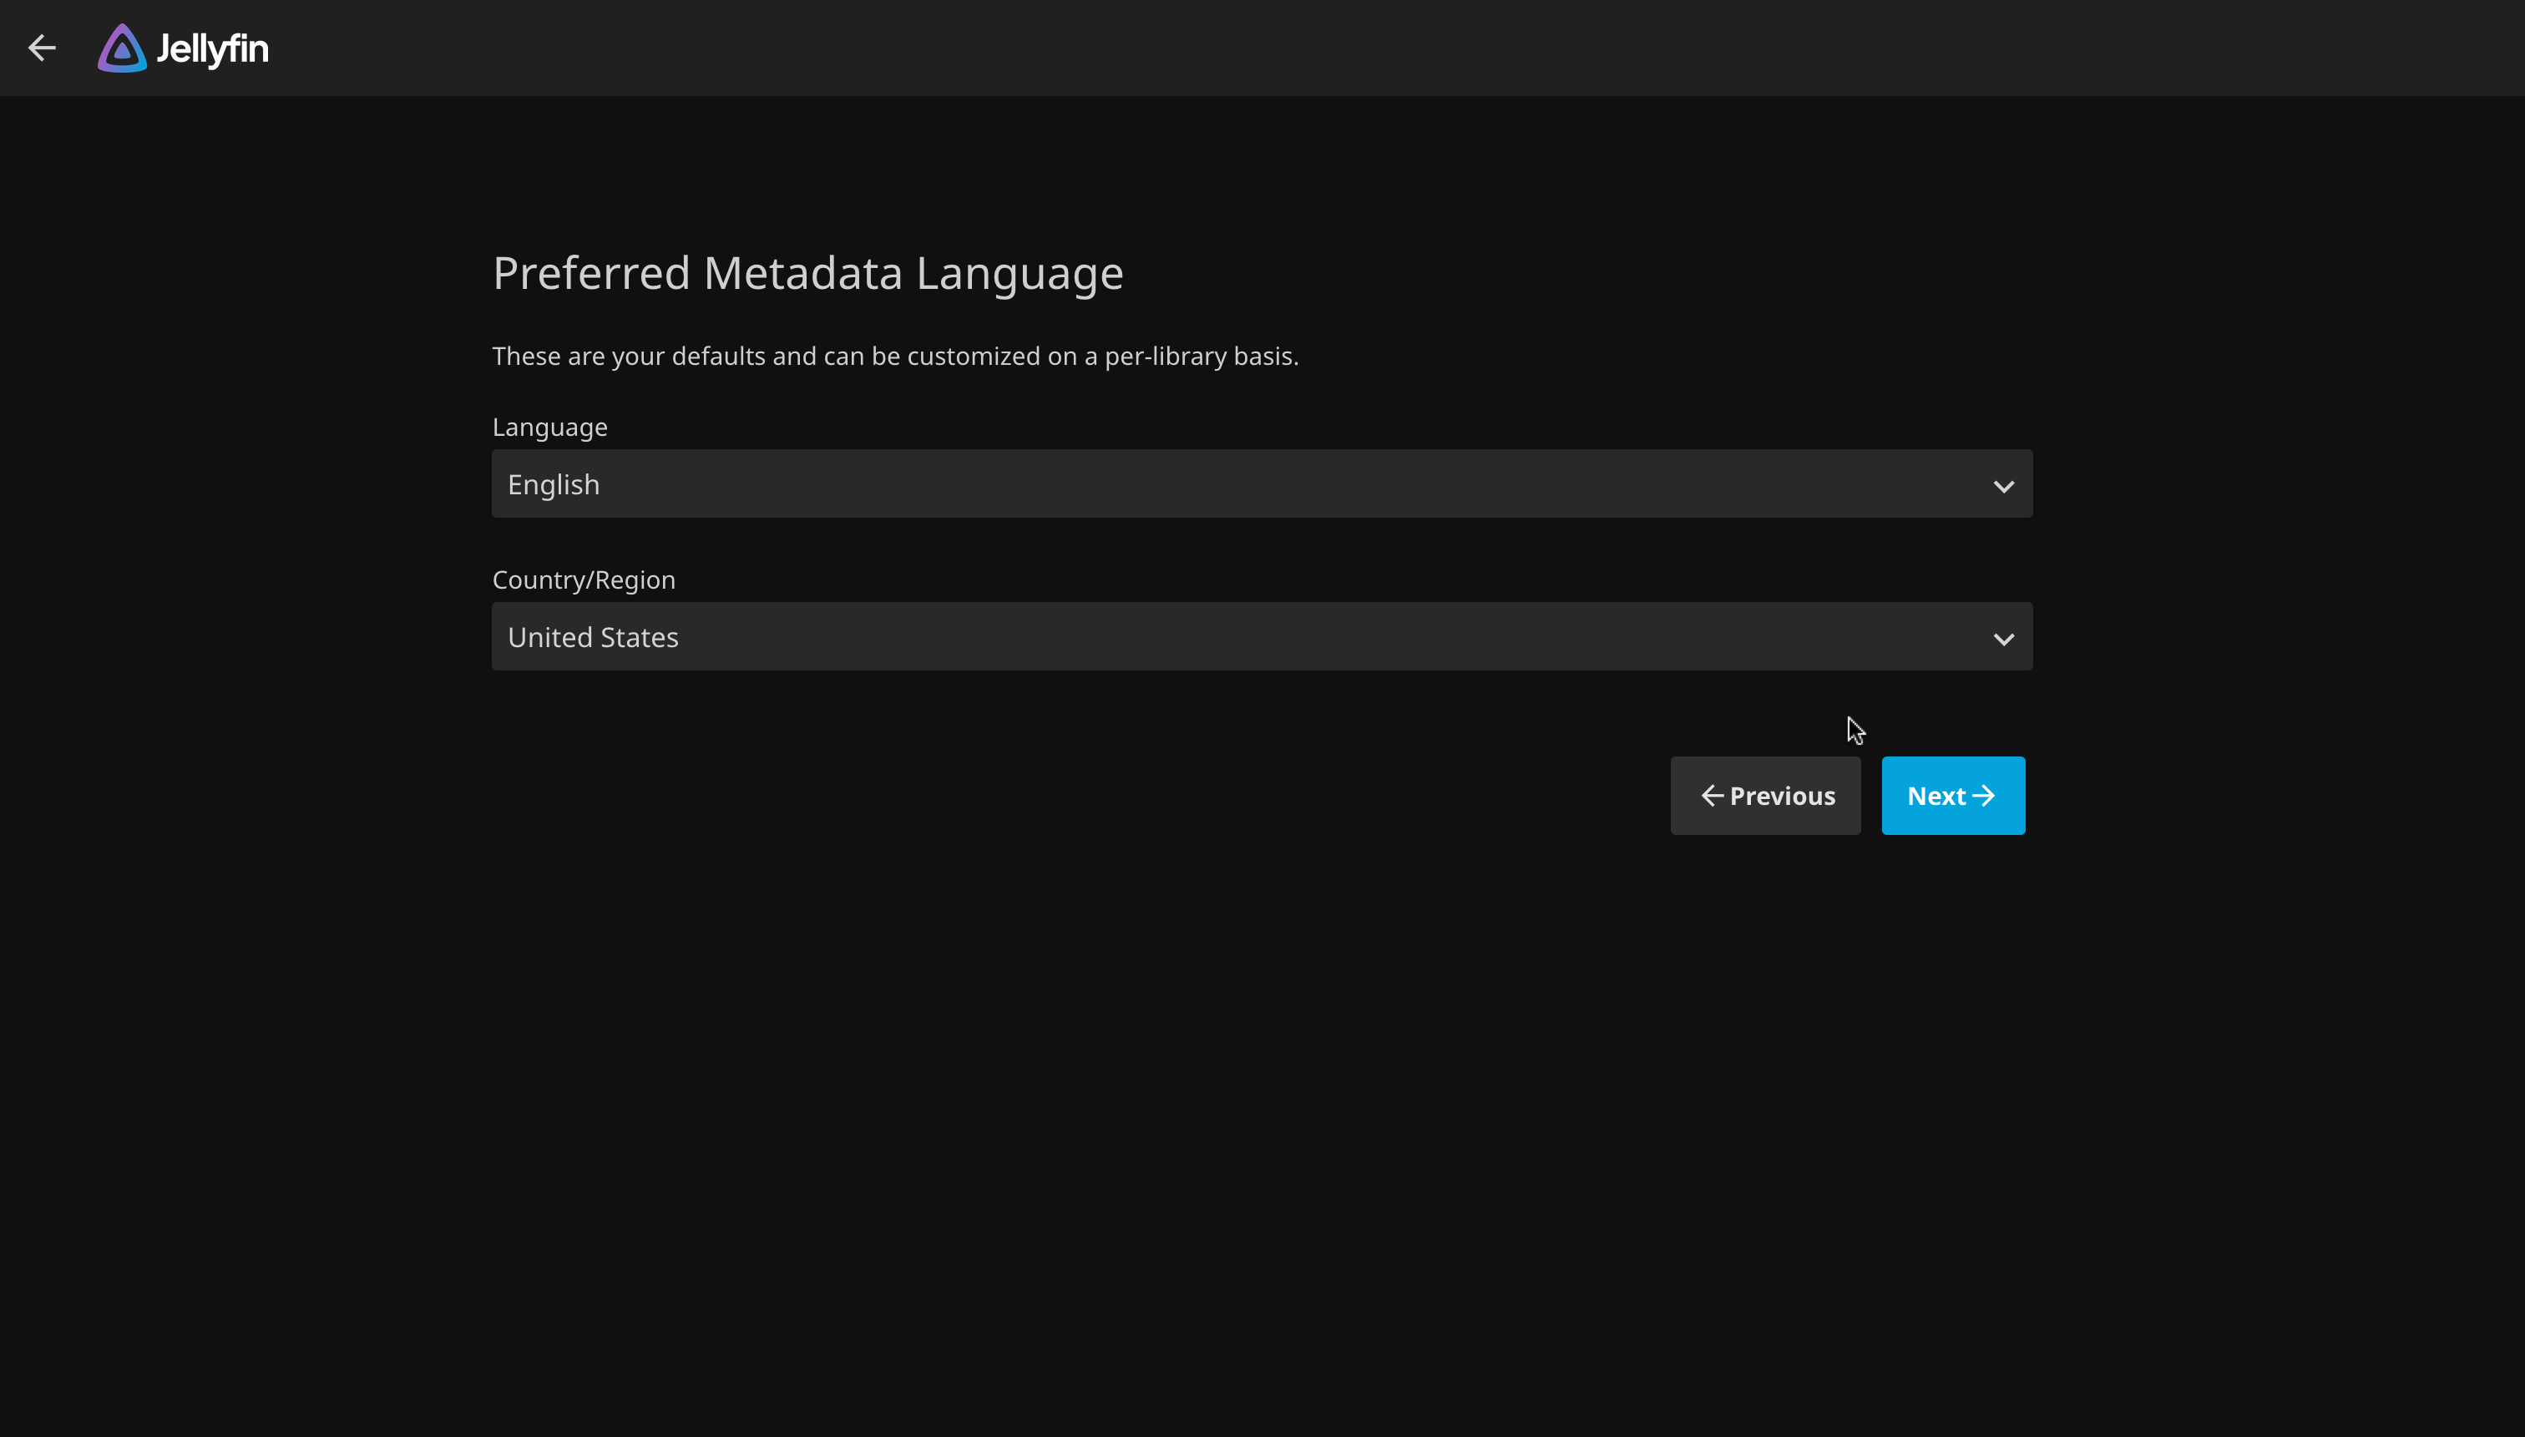Navigate back using the top-left arrow
The height and width of the screenshot is (1437, 2525).
43,48
